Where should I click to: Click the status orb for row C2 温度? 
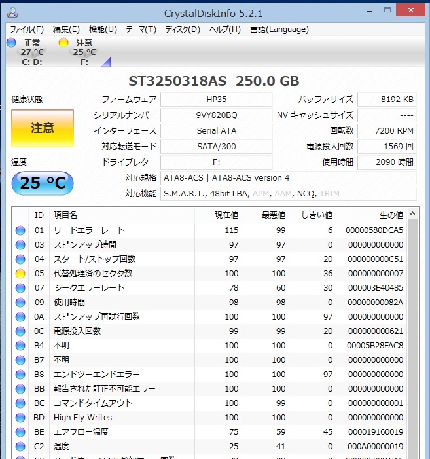(20, 446)
